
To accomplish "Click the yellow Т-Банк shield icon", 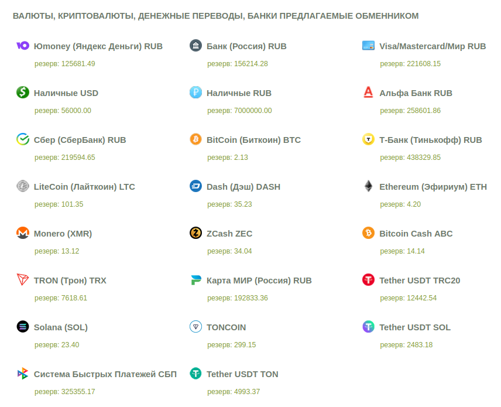I will 368,139.
